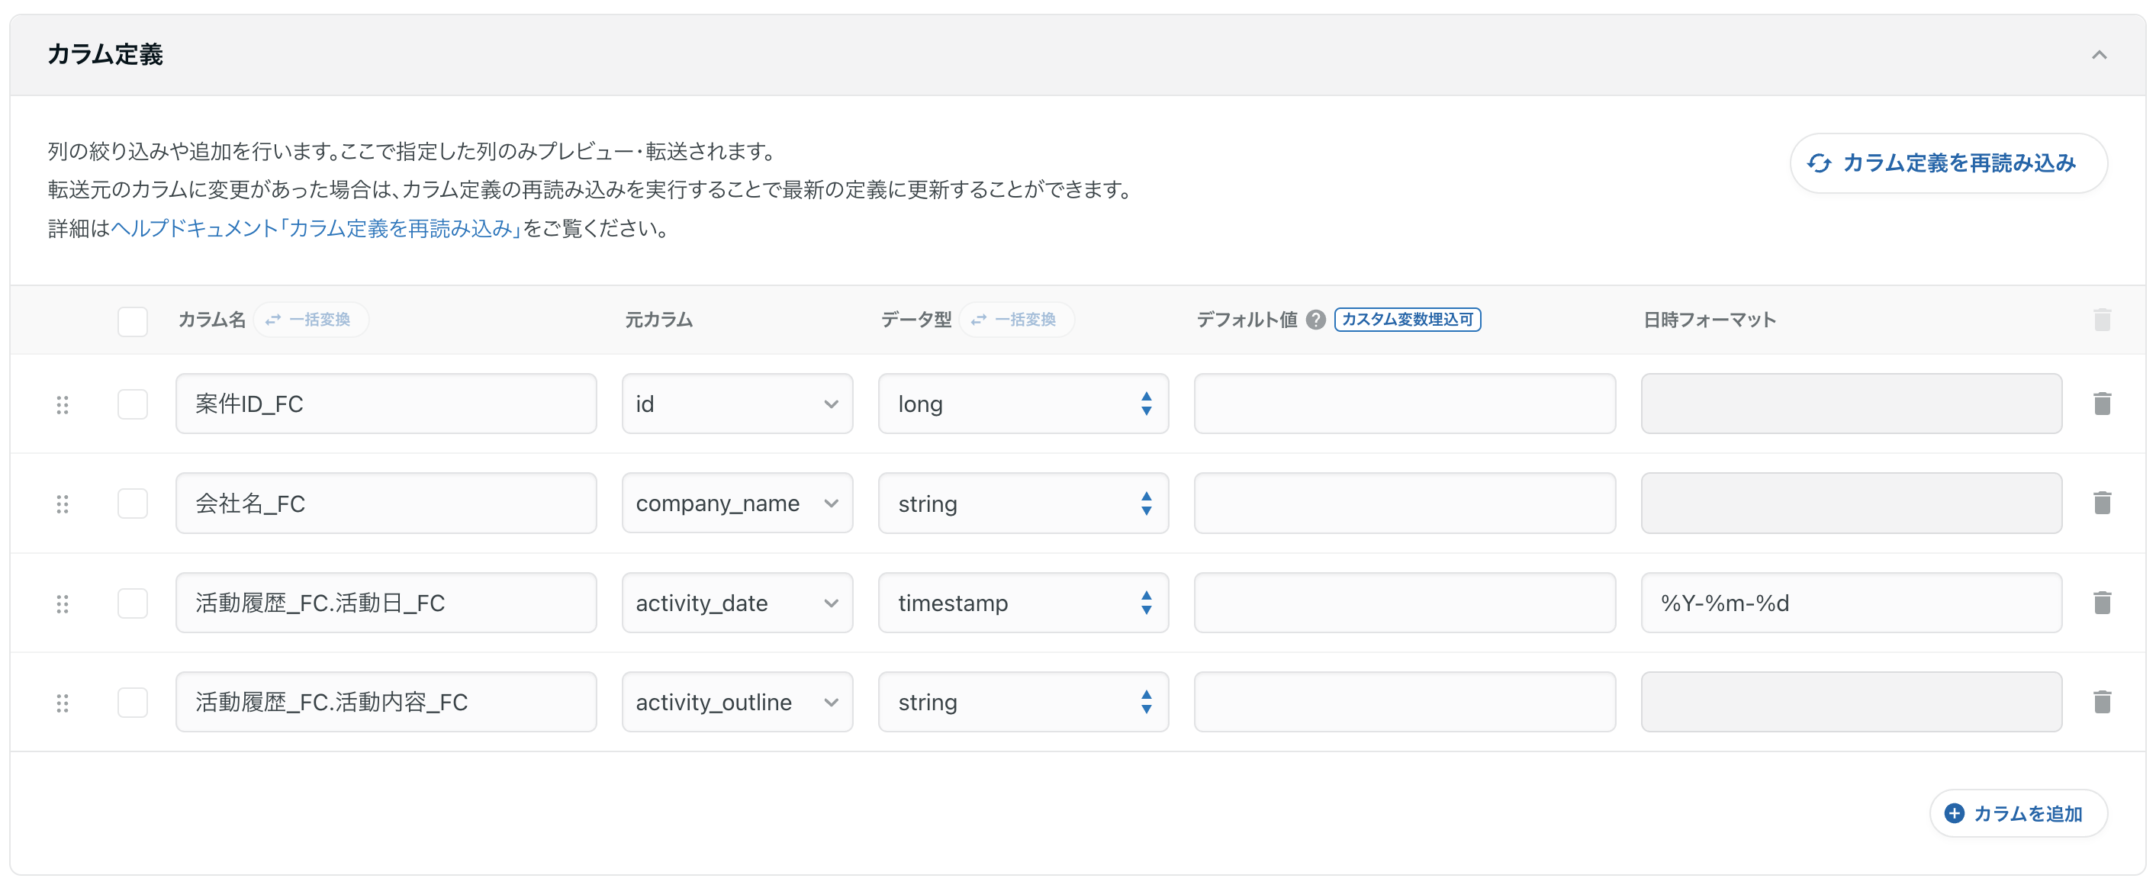This screenshot has height=888, width=2156.
Task: Click カラム定義を再読み込み button
Action: click(1948, 163)
